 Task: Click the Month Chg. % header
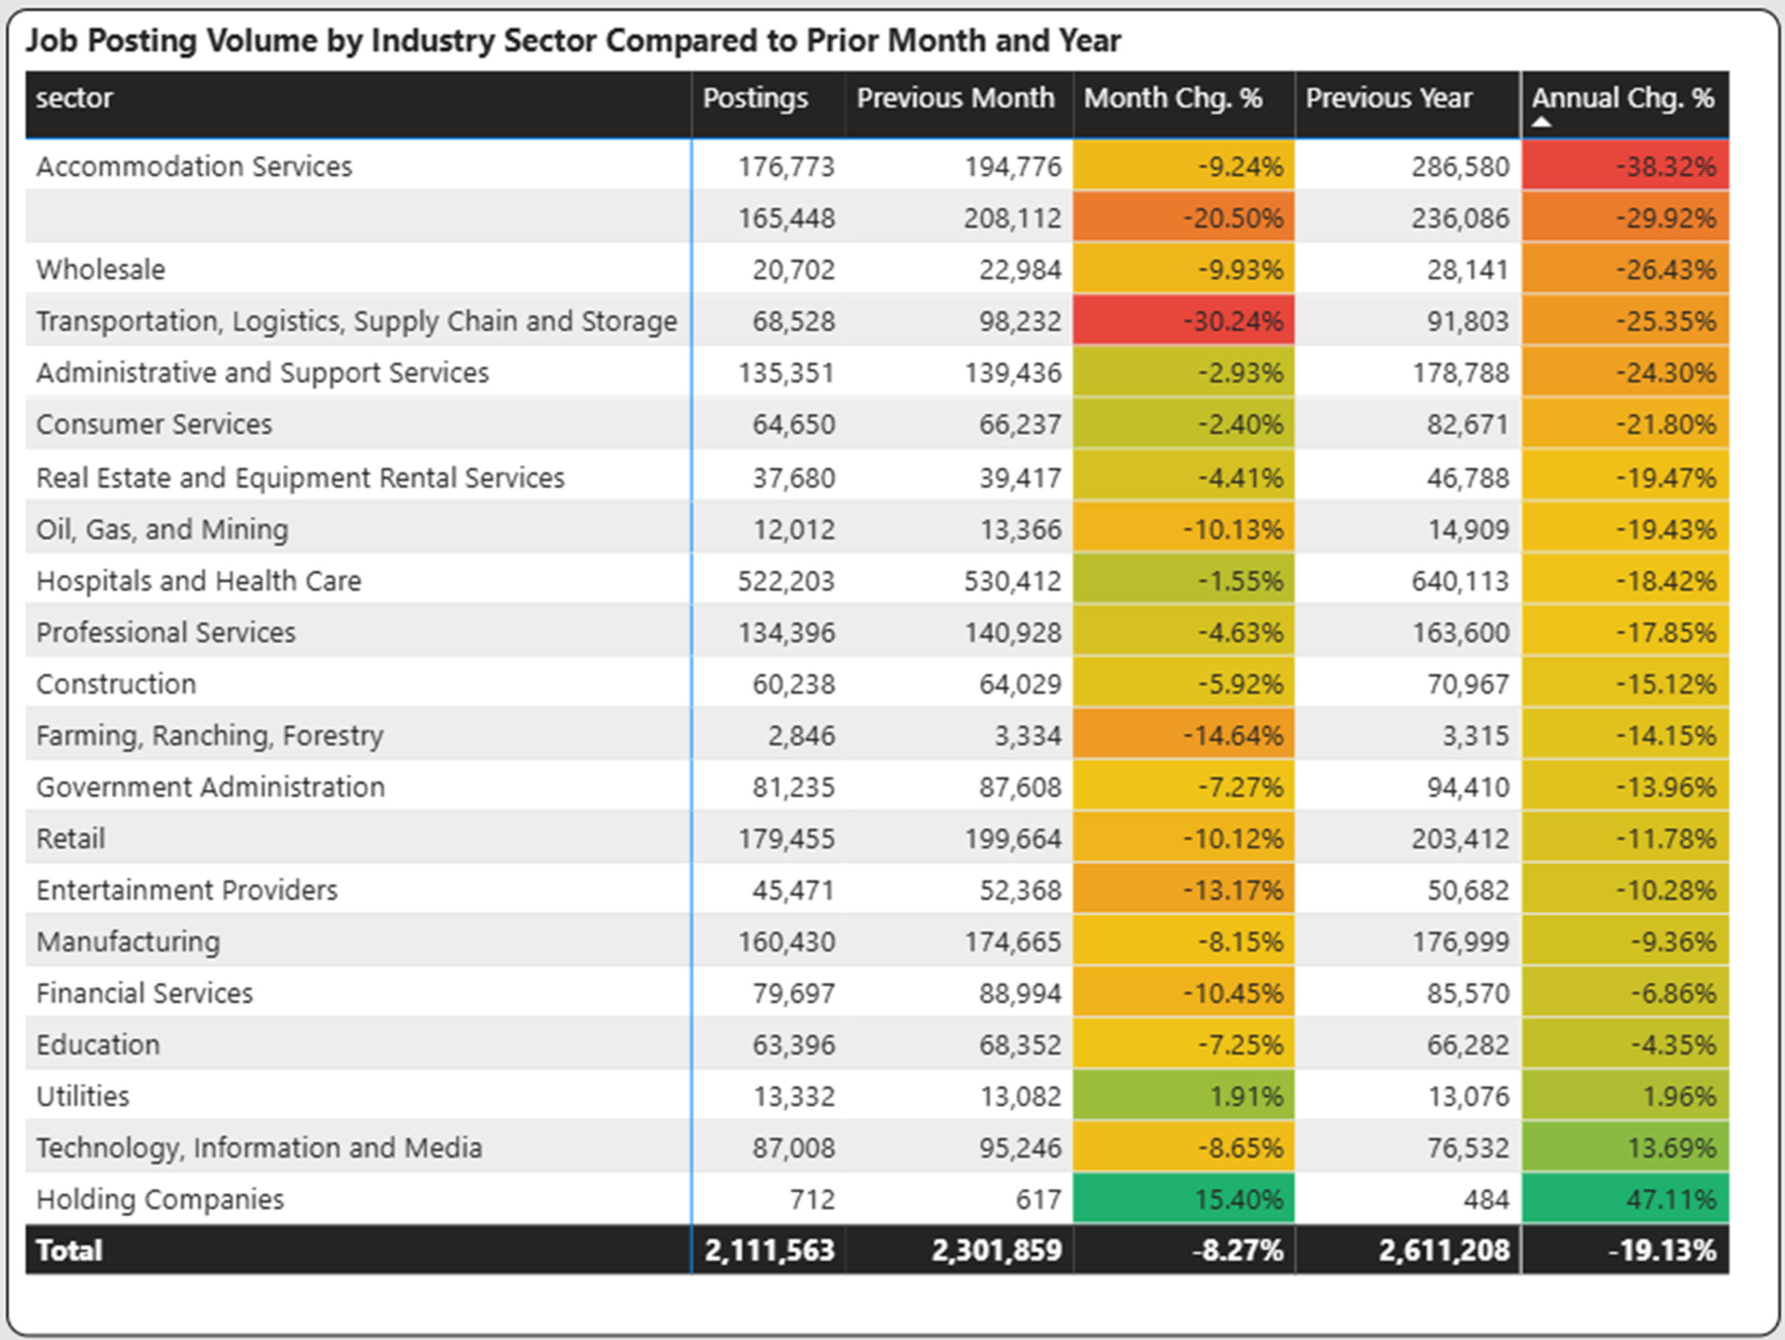[x=1173, y=98]
